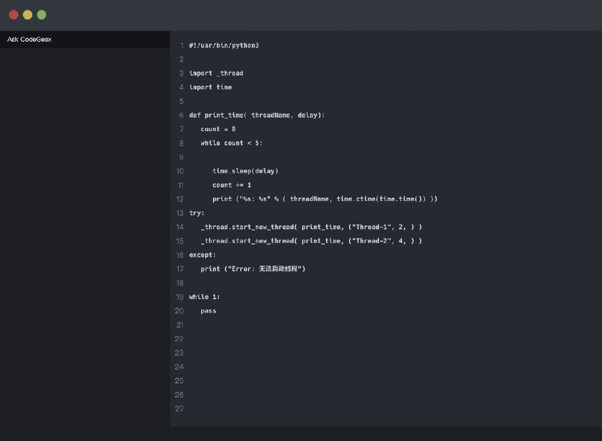This screenshot has width=602, height=441.
Task: Click the start_new_thread "Thread-1" line
Action: click(x=312, y=227)
